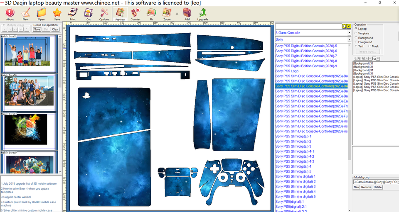Click the Fit toolbar icon
The image size is (399, 212).
click(x=151, y=14)
